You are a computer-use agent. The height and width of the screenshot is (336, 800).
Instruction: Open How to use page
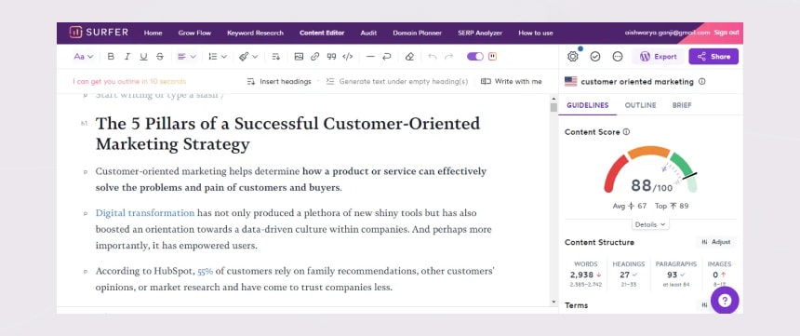[536, 33]
